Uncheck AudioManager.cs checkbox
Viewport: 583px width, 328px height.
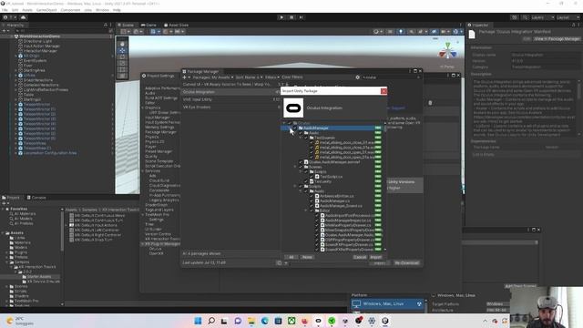[312, 200]
